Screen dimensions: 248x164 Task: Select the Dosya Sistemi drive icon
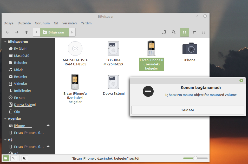(x=113, y=82)
